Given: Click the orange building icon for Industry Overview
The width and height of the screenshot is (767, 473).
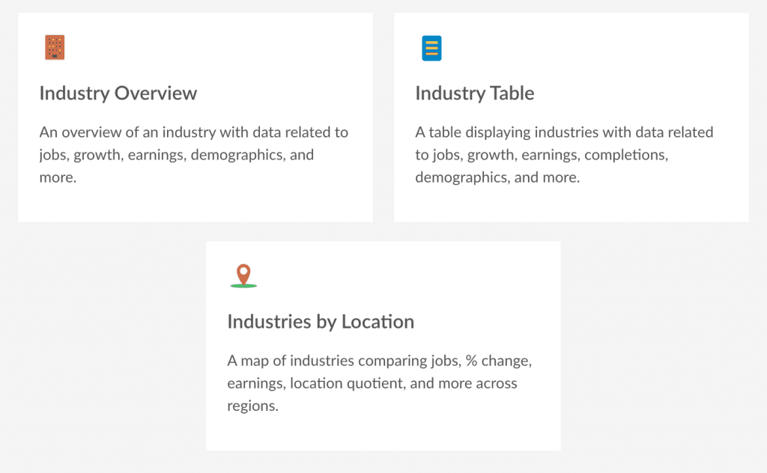Looking at the screenshot, I should (55, 47).
